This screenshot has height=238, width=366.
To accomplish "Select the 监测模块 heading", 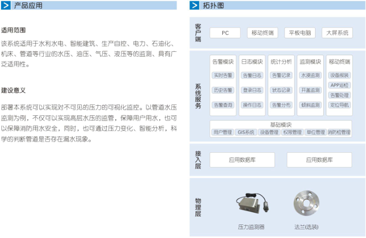I will tap(310, 62).
